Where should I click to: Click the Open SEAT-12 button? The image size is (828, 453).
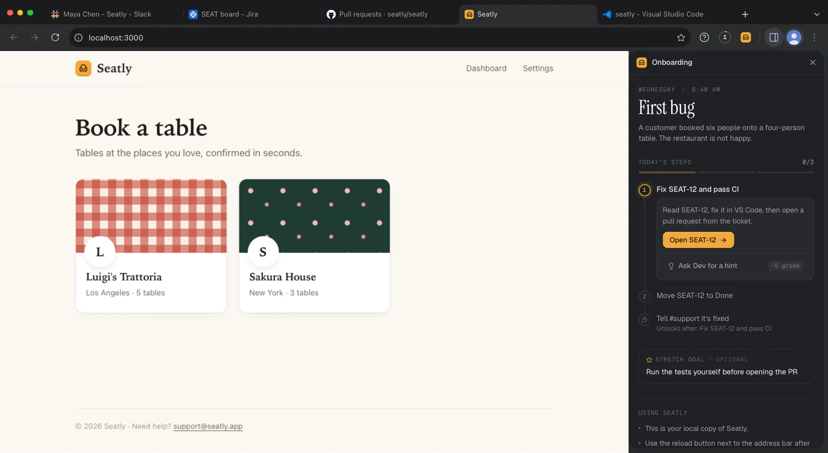[698, 240]
